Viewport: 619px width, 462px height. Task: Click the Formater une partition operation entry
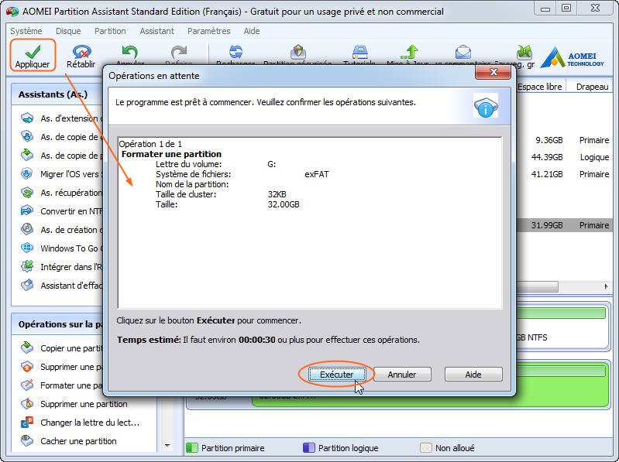tap(171, 154)
